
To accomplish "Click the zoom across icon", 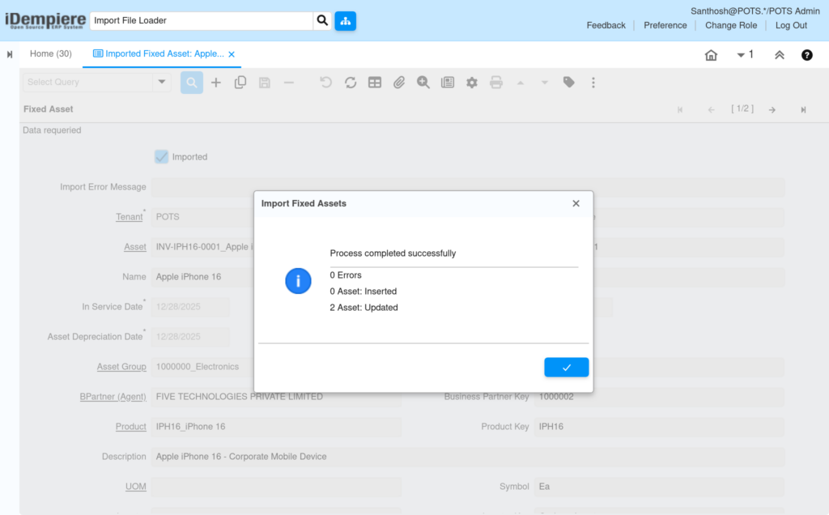I will pyautogui.click(x=423, y=83).
